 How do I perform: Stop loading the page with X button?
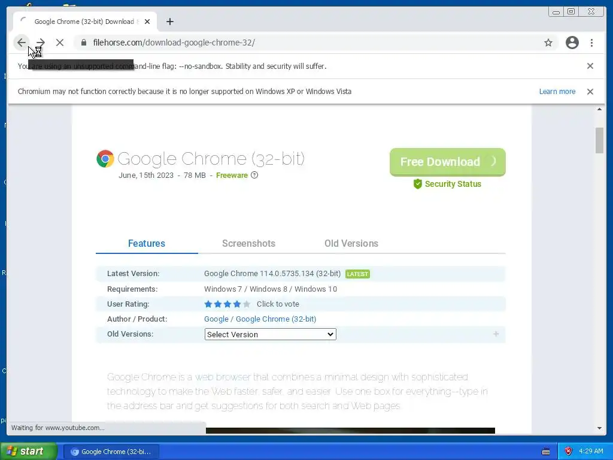point(60,43)
